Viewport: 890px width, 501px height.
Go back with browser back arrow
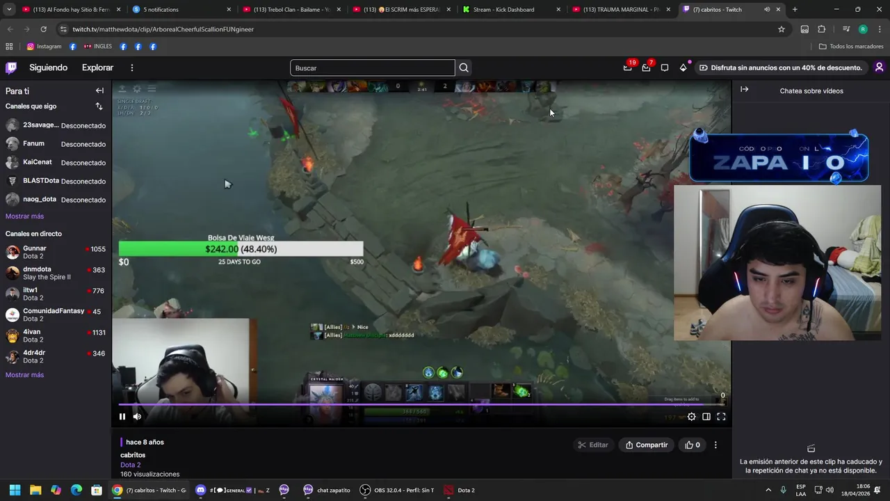point(10,29)
